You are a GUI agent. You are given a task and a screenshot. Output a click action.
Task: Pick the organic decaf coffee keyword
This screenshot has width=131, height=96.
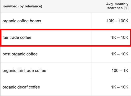21,87
